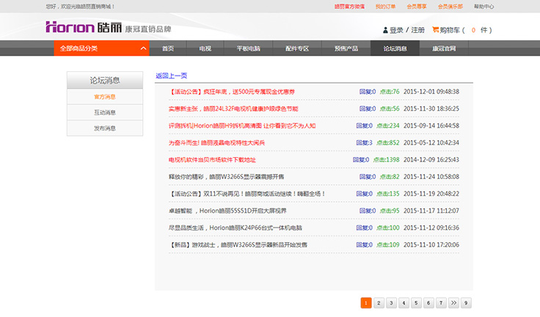The height and width of the screenshot is (317, 540).
Task: Open the 购物车 shopping cart link
Action: [450, 30]
